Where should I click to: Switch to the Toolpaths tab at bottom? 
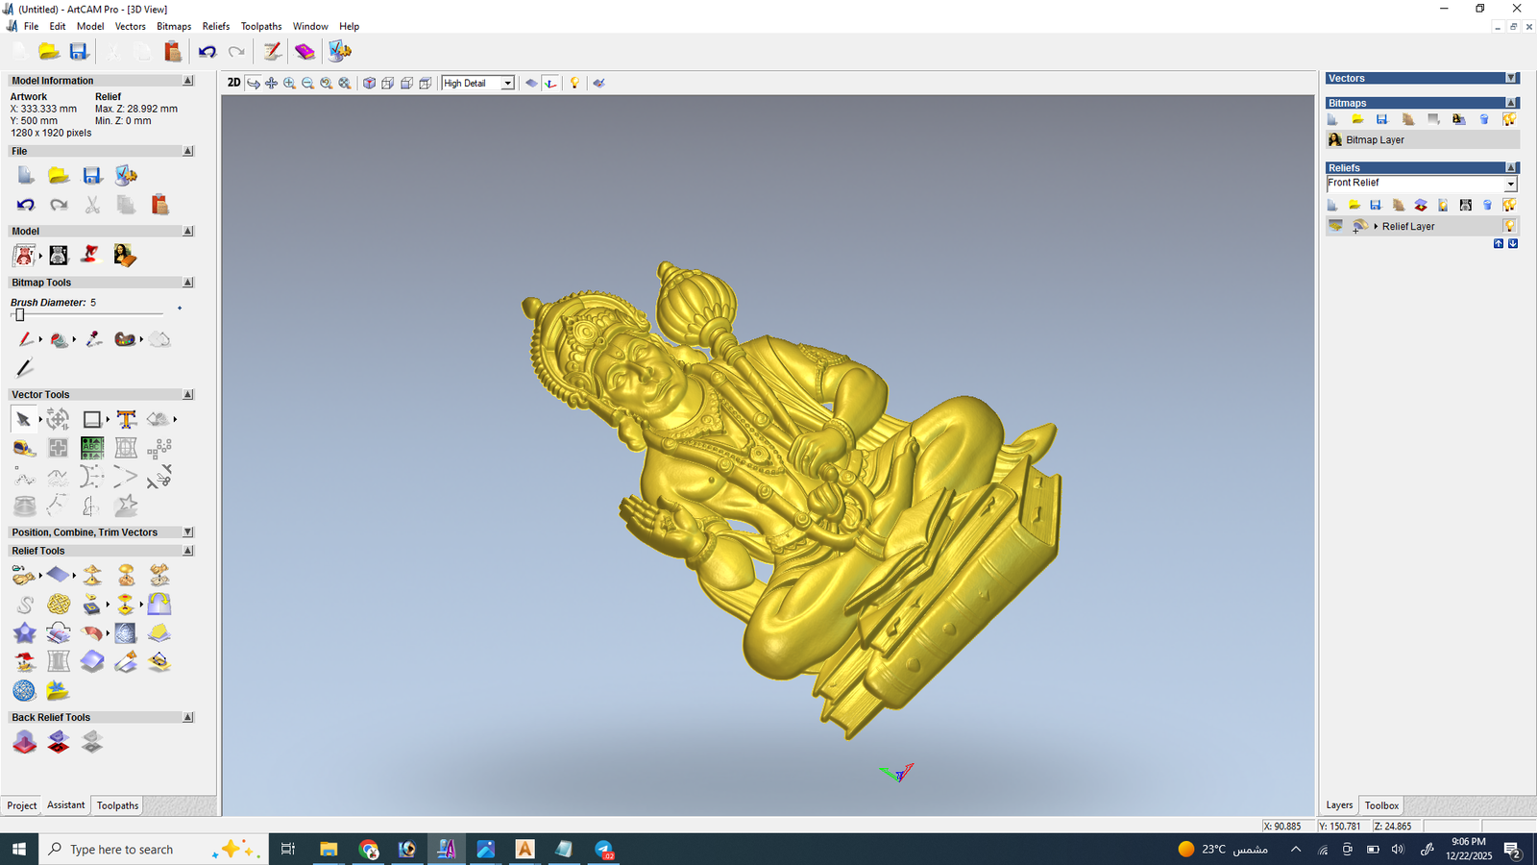click(x=117, y=805)
